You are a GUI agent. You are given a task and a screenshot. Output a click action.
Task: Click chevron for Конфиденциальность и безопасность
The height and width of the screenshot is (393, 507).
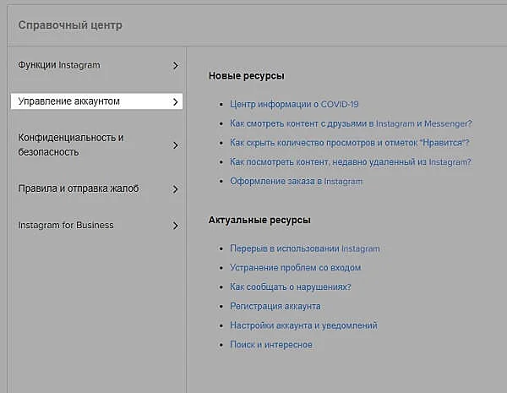click(x=175, y=145)
